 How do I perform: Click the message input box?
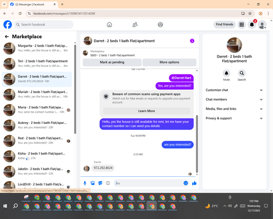point(149,183)
